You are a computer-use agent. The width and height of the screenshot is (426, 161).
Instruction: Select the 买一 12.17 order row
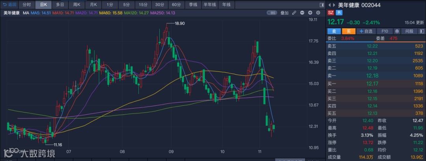click(x=376, y=84)
